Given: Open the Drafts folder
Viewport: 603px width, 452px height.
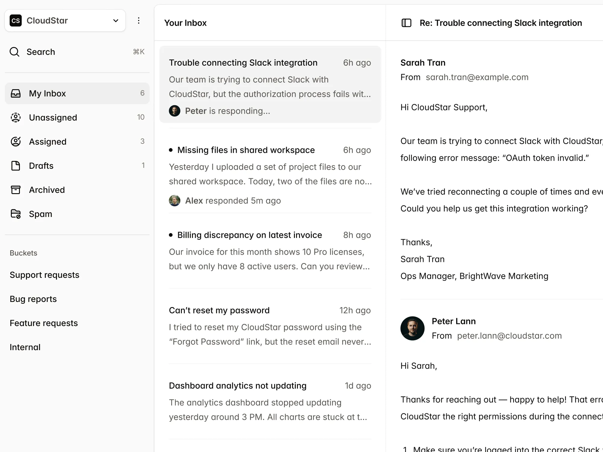Looking at the screenshot, I should (x=77, y=166).
